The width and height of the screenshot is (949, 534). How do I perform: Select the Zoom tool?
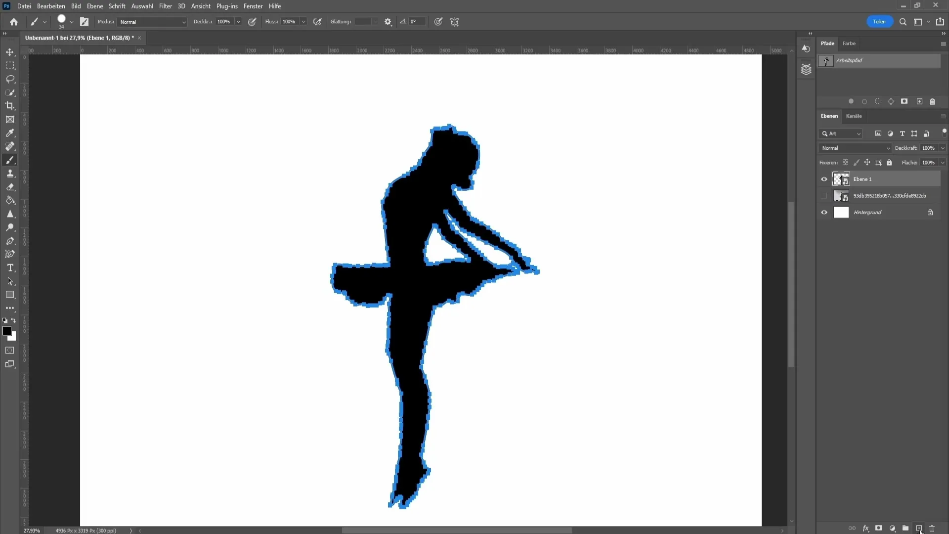click(x=10, y=227)
